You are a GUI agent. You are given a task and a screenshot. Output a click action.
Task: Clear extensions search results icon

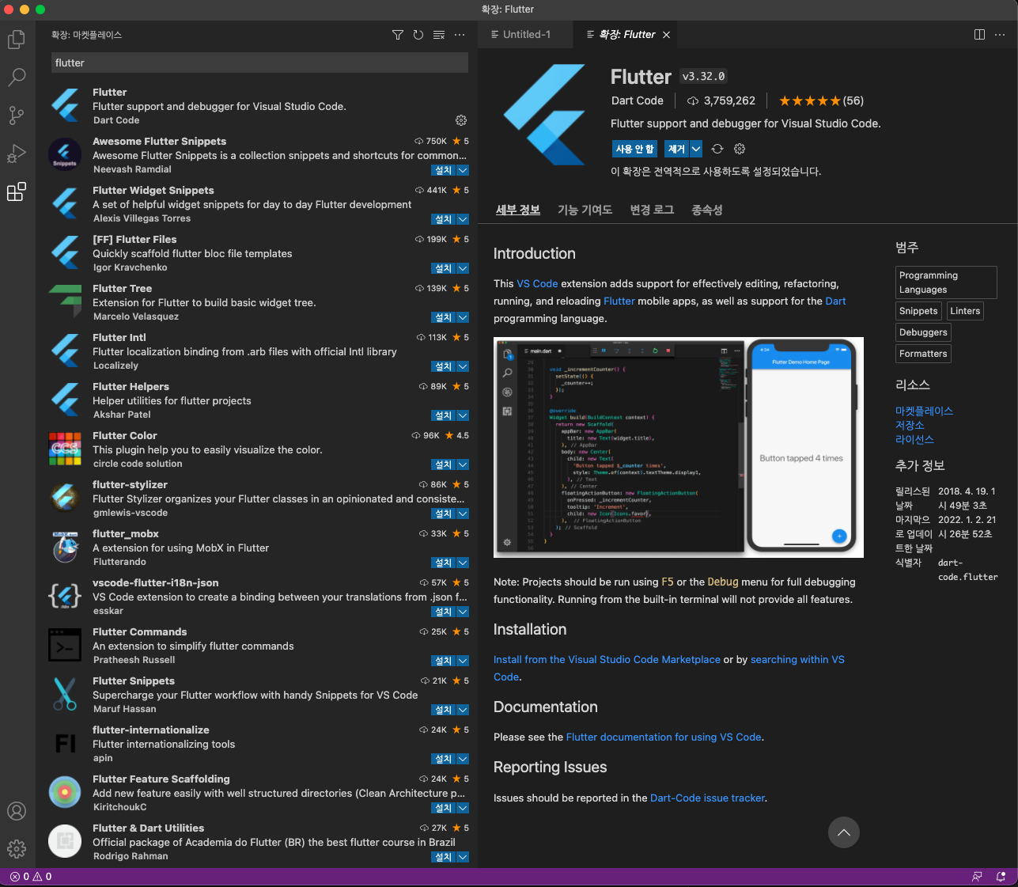click(439, 35)
